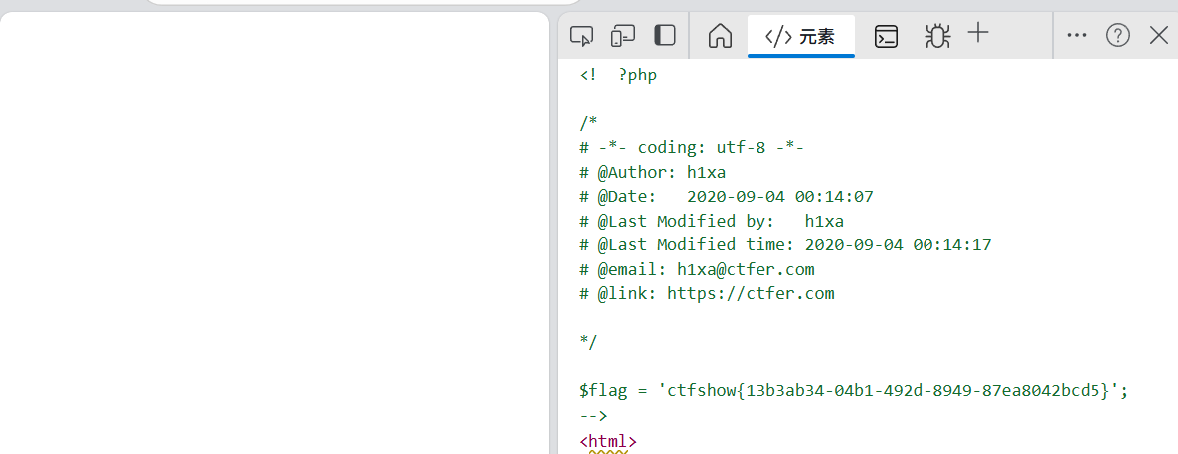Select the <html> element node
This screenshot has width=1178, height=454.
607,441
